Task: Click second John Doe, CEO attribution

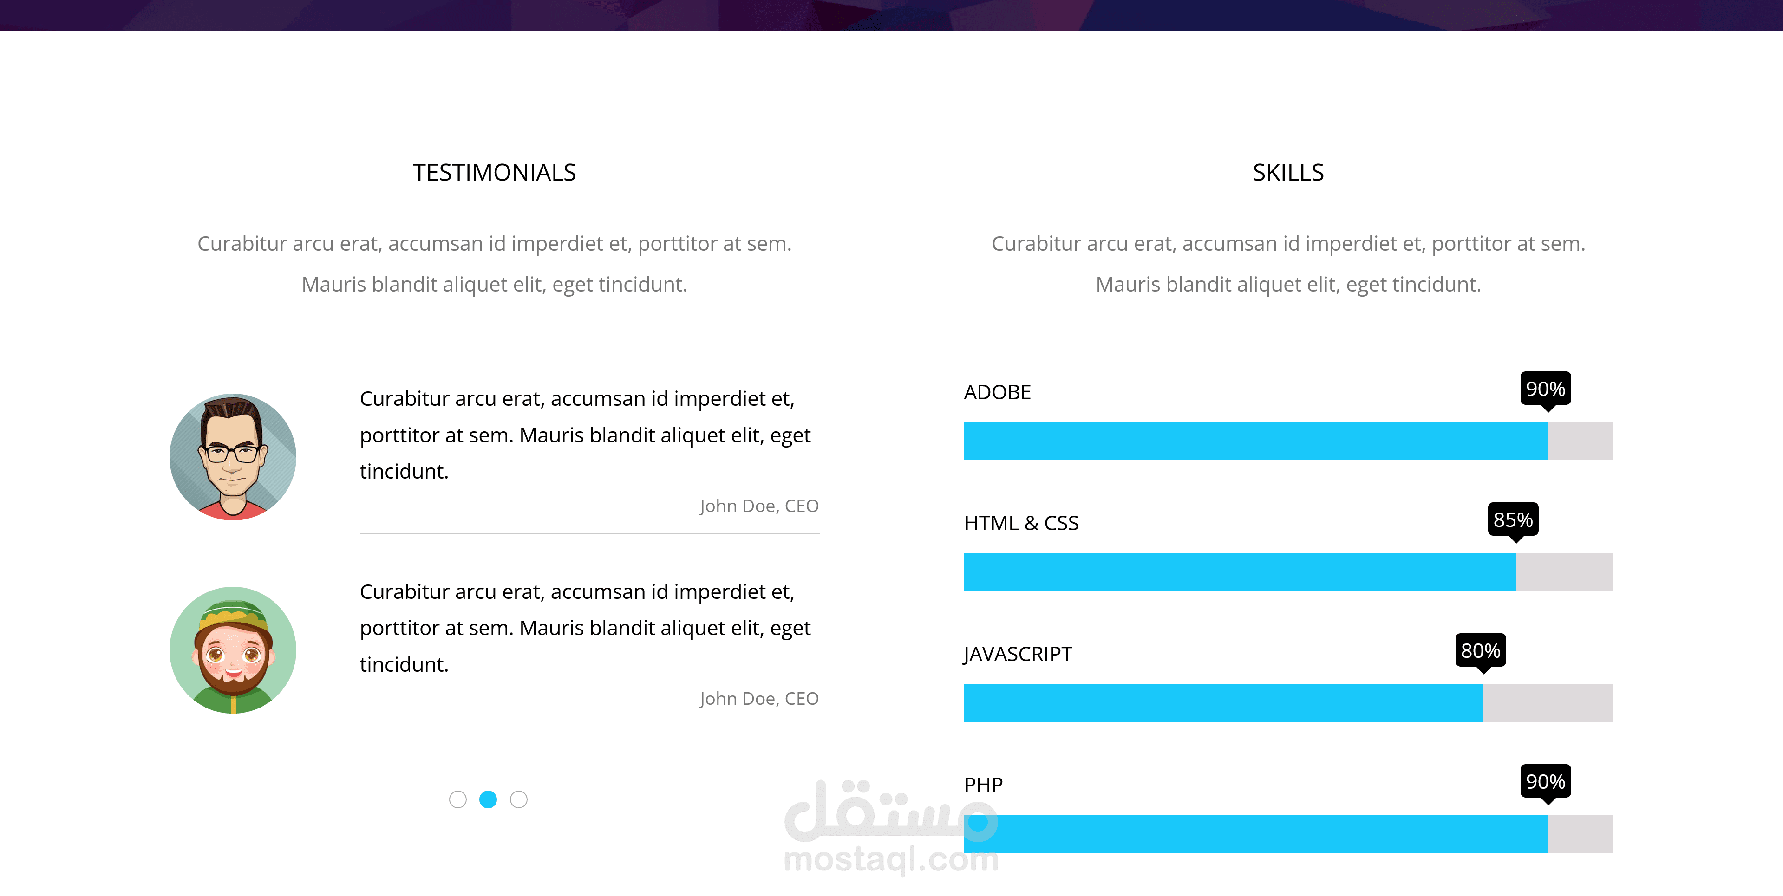Action: point(758,699)
